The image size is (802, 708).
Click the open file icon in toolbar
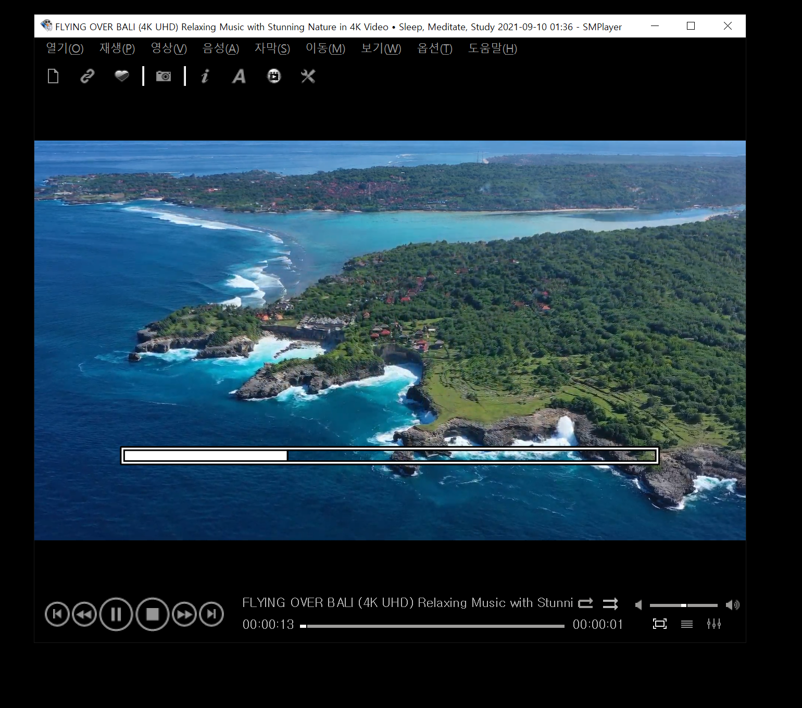[x=53, y=77]
